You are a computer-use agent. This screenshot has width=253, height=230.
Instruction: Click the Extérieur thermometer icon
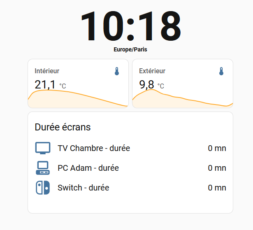click(x=221, y=72)
